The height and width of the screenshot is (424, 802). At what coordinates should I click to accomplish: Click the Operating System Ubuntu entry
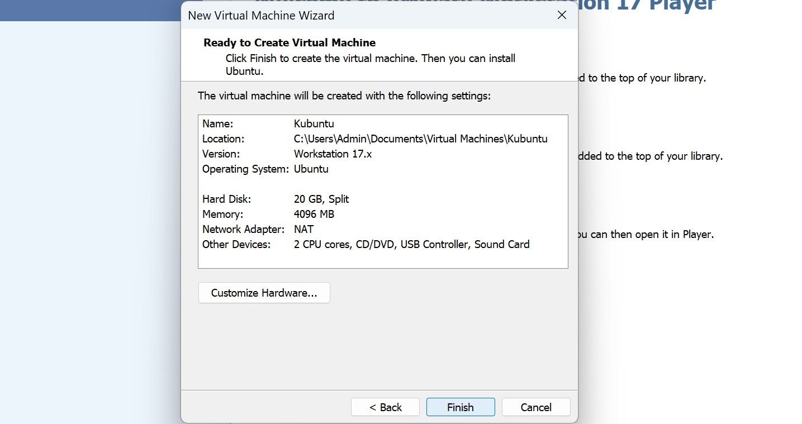coord(311,169)
